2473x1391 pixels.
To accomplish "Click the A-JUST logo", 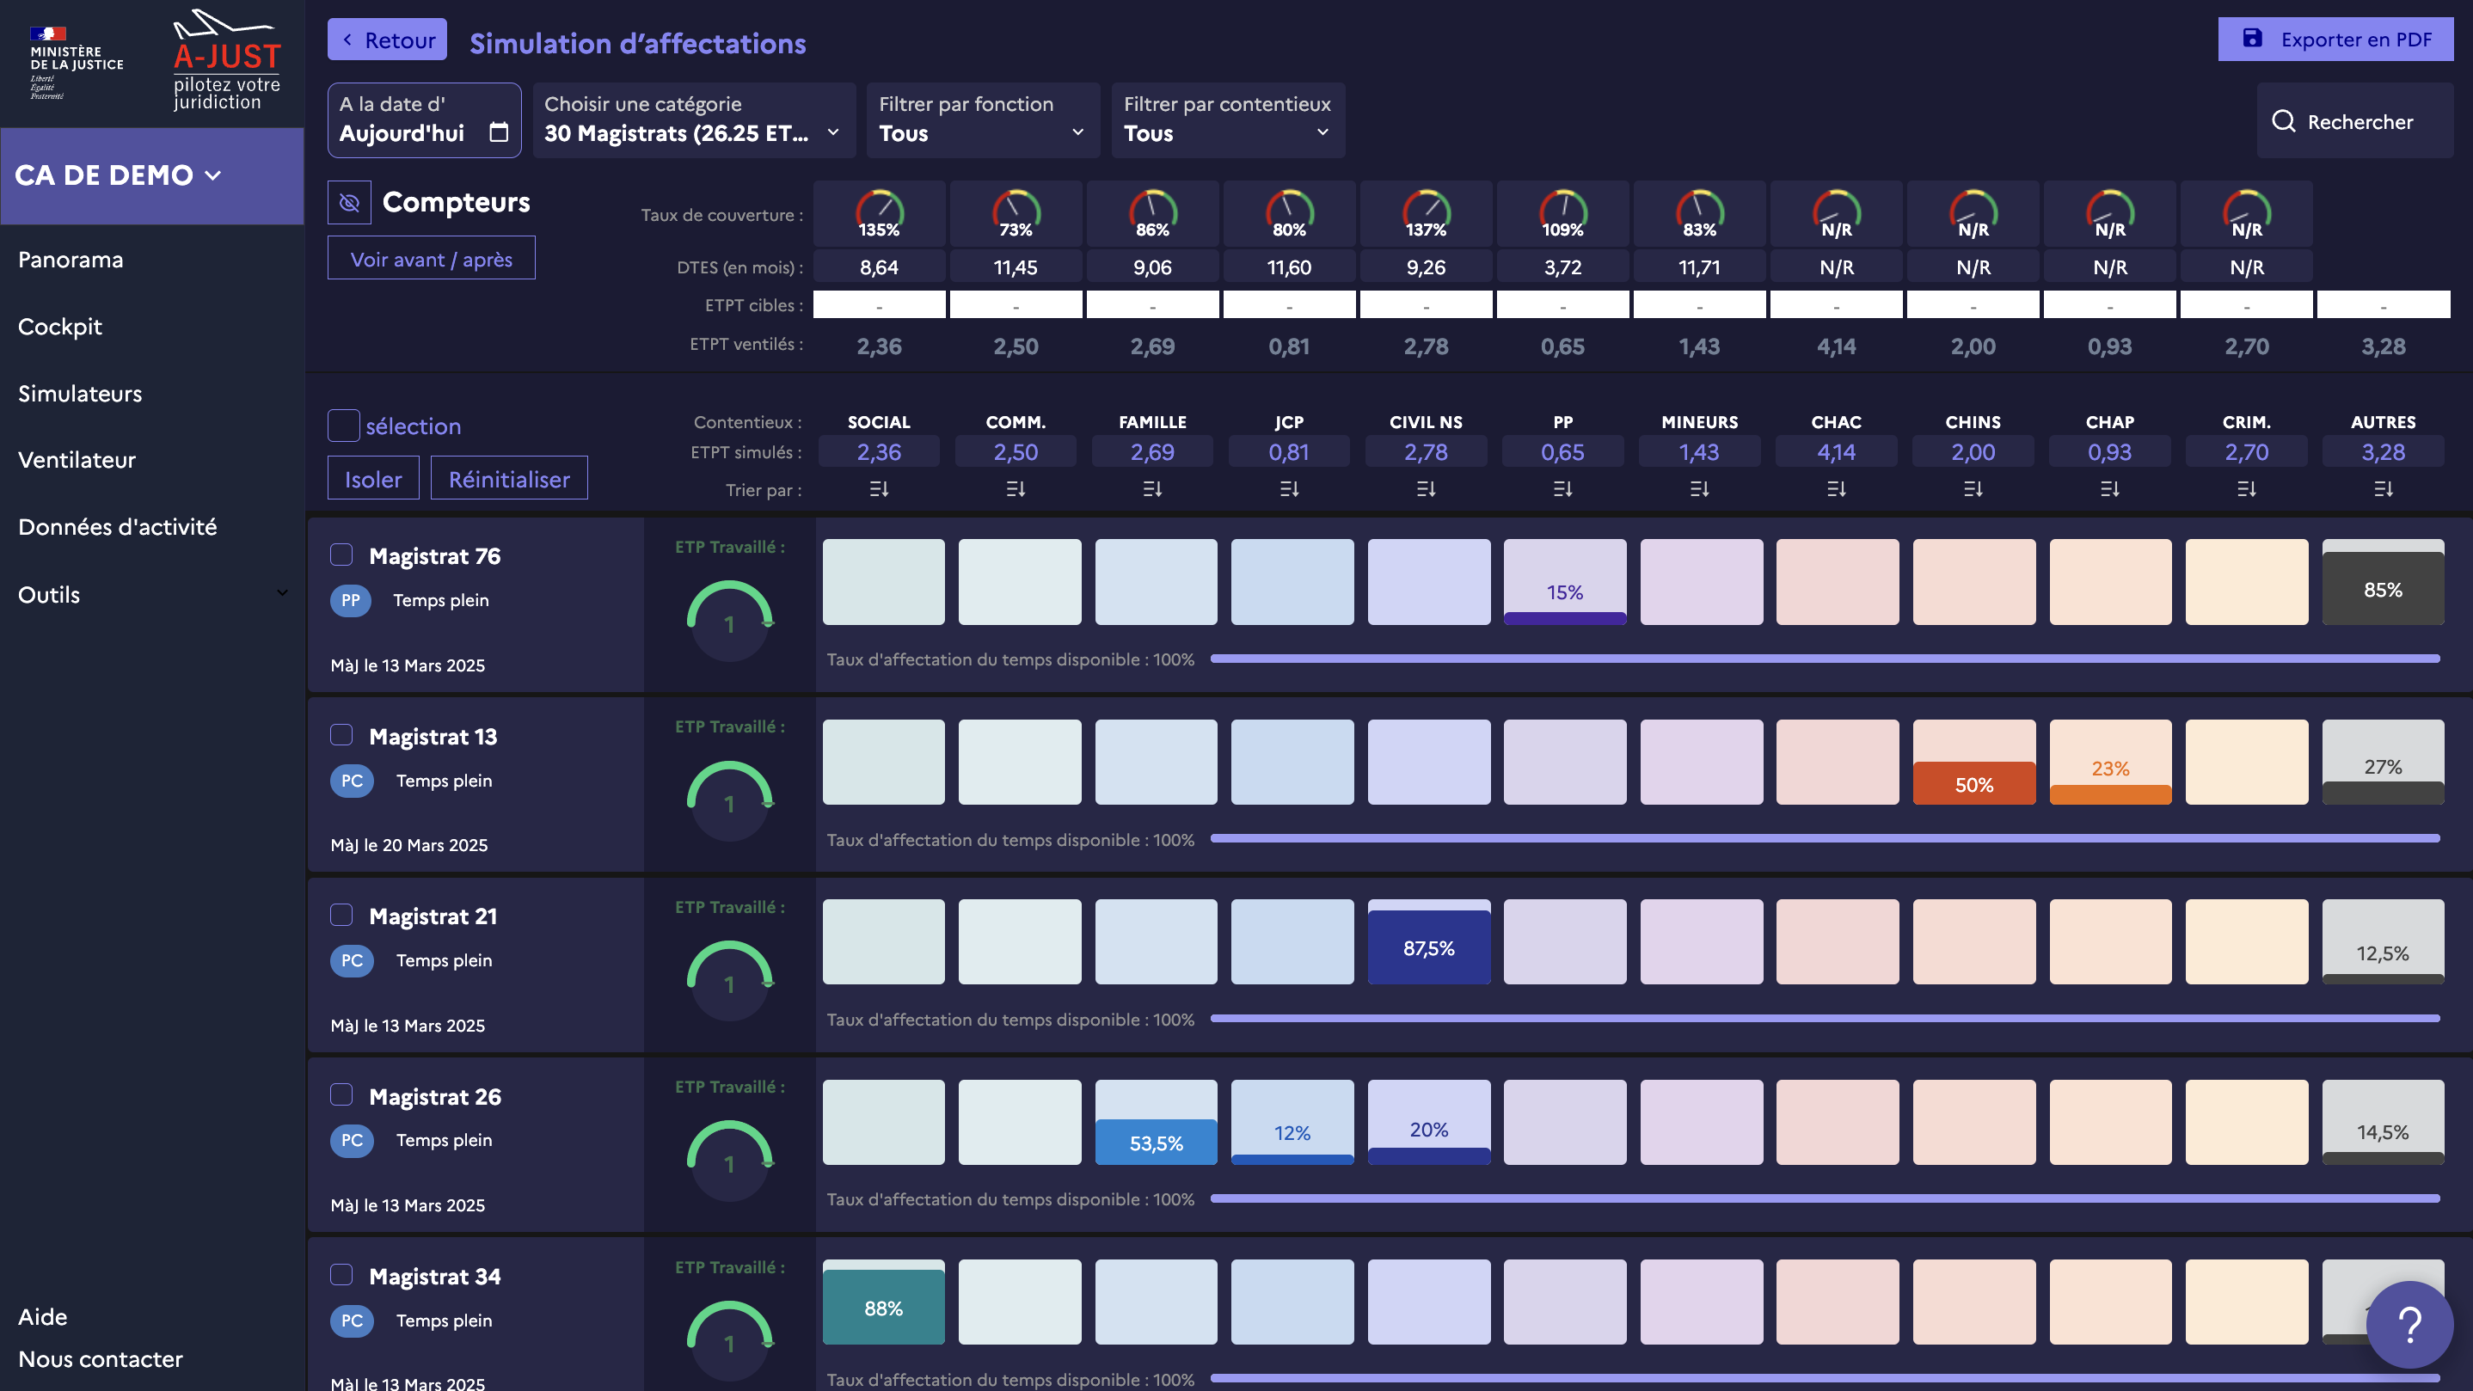I will (x=226, y=59).
